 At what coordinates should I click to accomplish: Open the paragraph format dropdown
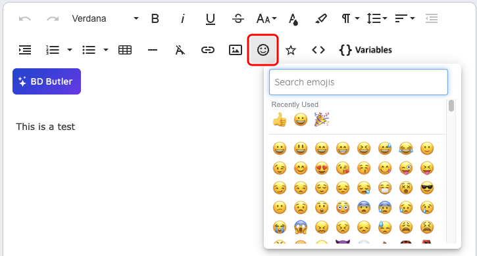(350, 19)
